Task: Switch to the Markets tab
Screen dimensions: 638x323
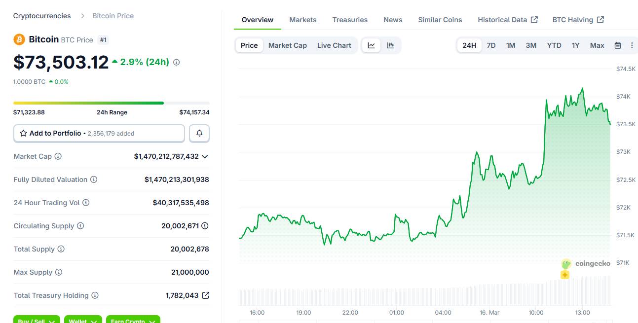Action: 302,20
